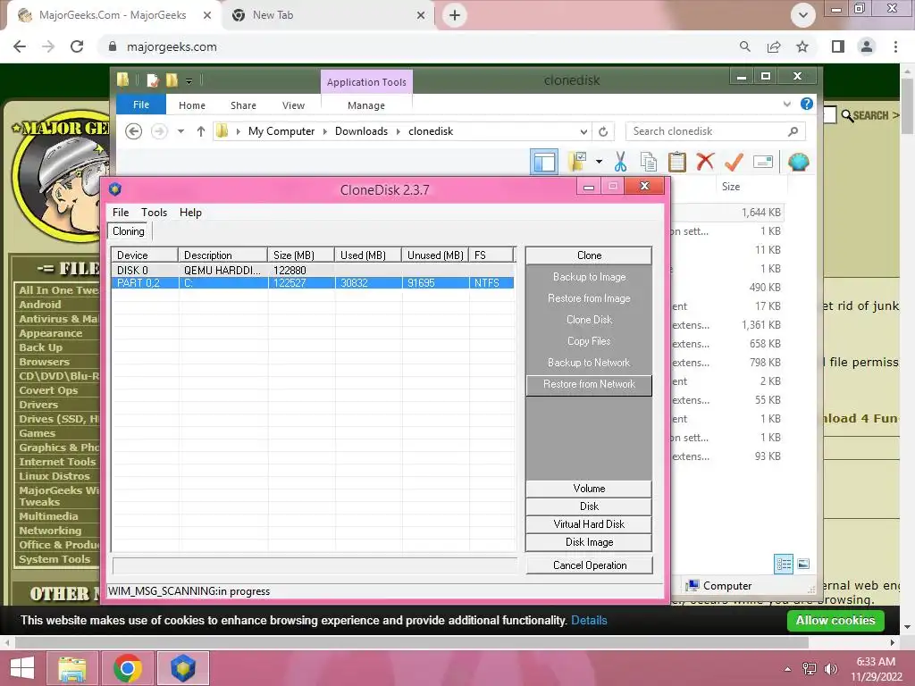Click the New folder quick access icon
Screen dimensions: 915x686
[x=172, y=79]
